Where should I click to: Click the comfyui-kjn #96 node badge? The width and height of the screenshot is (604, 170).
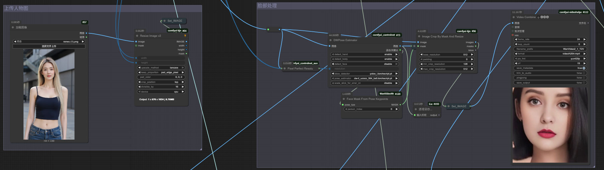(x=466, y=31)
